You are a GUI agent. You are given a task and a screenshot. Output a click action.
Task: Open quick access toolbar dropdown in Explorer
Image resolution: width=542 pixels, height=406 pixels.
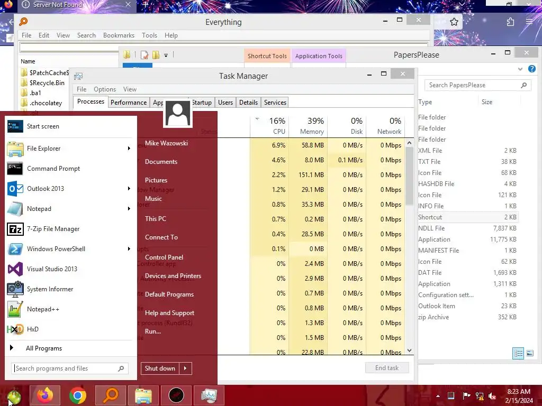166,55
